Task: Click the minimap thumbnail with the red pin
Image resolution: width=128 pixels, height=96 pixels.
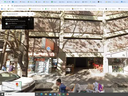Action: [12, 86]
